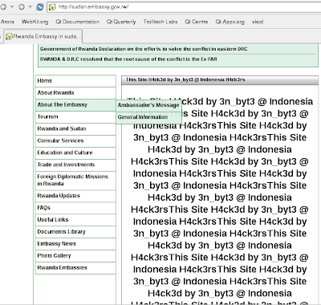Open the Qt Centre bookmark
The height and width of the screenshot is (305, 321).
197,22
